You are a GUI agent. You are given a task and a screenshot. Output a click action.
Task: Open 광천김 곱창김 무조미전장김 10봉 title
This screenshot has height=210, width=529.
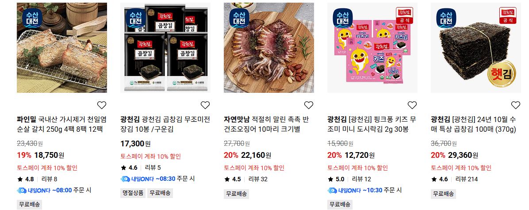[x=165, y=124]
